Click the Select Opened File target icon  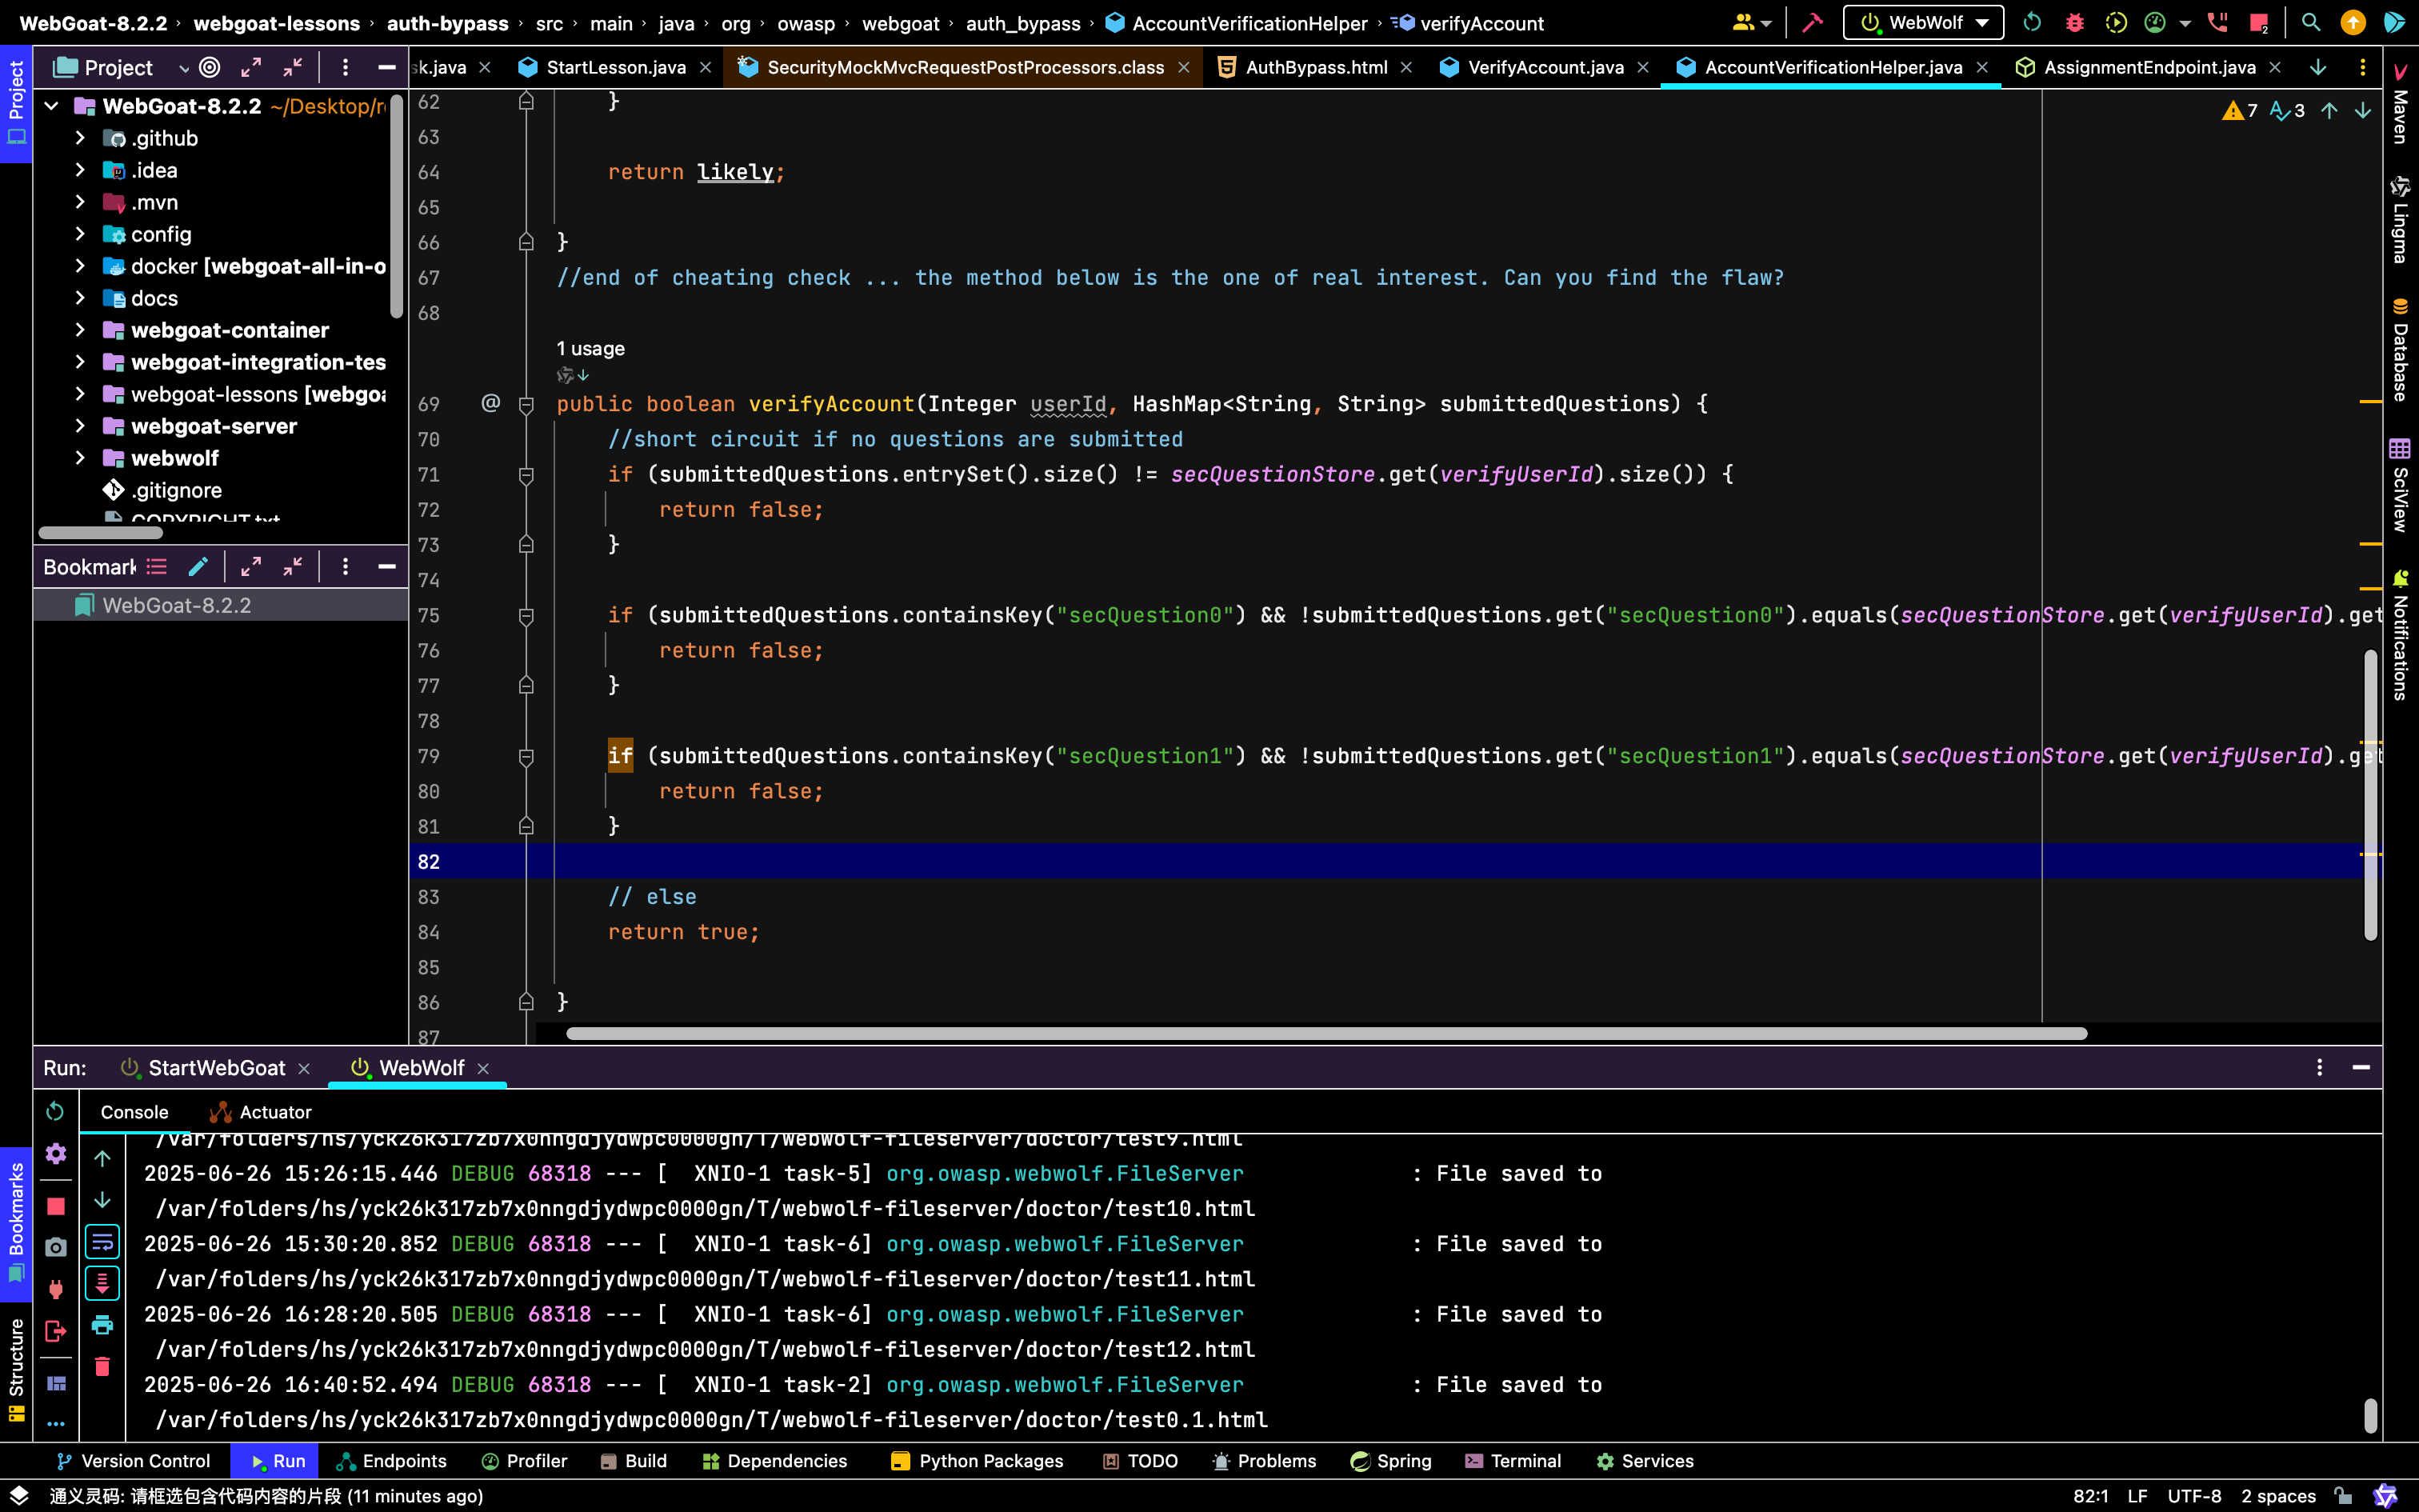click(210, 67)
